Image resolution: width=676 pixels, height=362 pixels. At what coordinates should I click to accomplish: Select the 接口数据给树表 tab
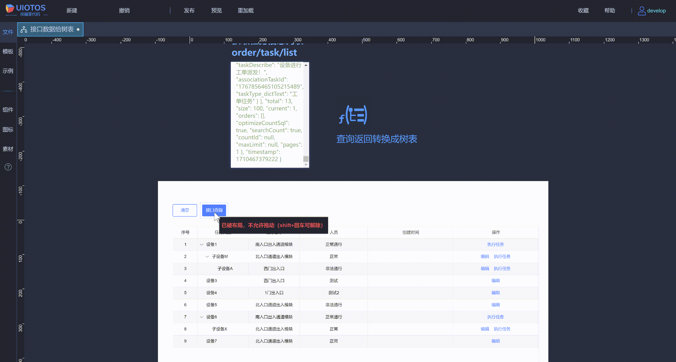click(50, 29)
